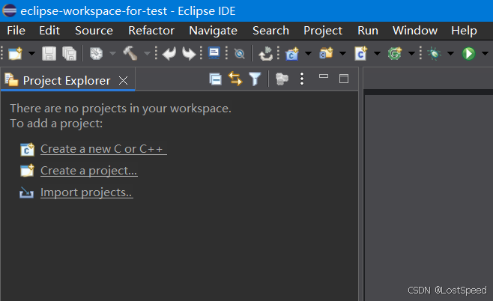This screenshot has width=493, height=301.
Task: Open the Search menu
Action: (270, 31)
